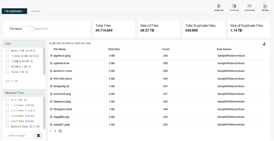Tick the Beyond 5 Years modified time filter
Screen dimensions: 274x141
pos(7,126)
